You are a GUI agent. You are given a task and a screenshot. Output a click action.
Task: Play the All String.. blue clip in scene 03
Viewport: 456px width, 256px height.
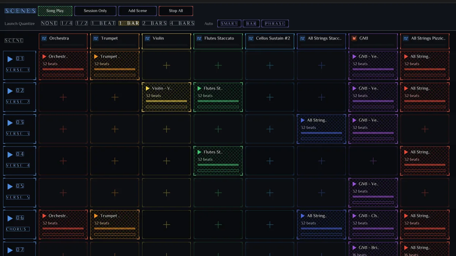pyautogui.click(x=303, y=120)
